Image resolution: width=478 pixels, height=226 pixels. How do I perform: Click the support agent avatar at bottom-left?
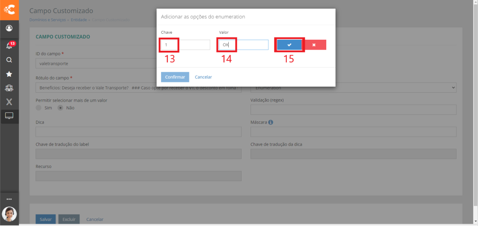9,214
